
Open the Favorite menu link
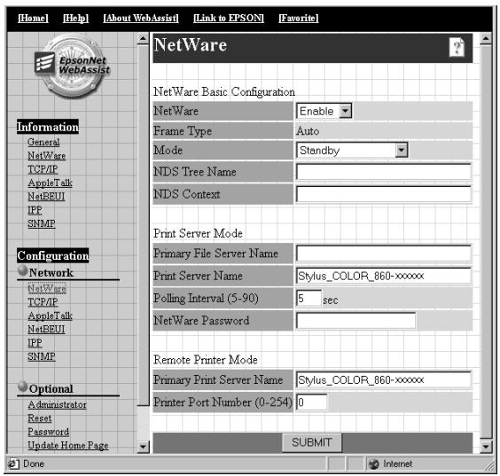(299, 19)
